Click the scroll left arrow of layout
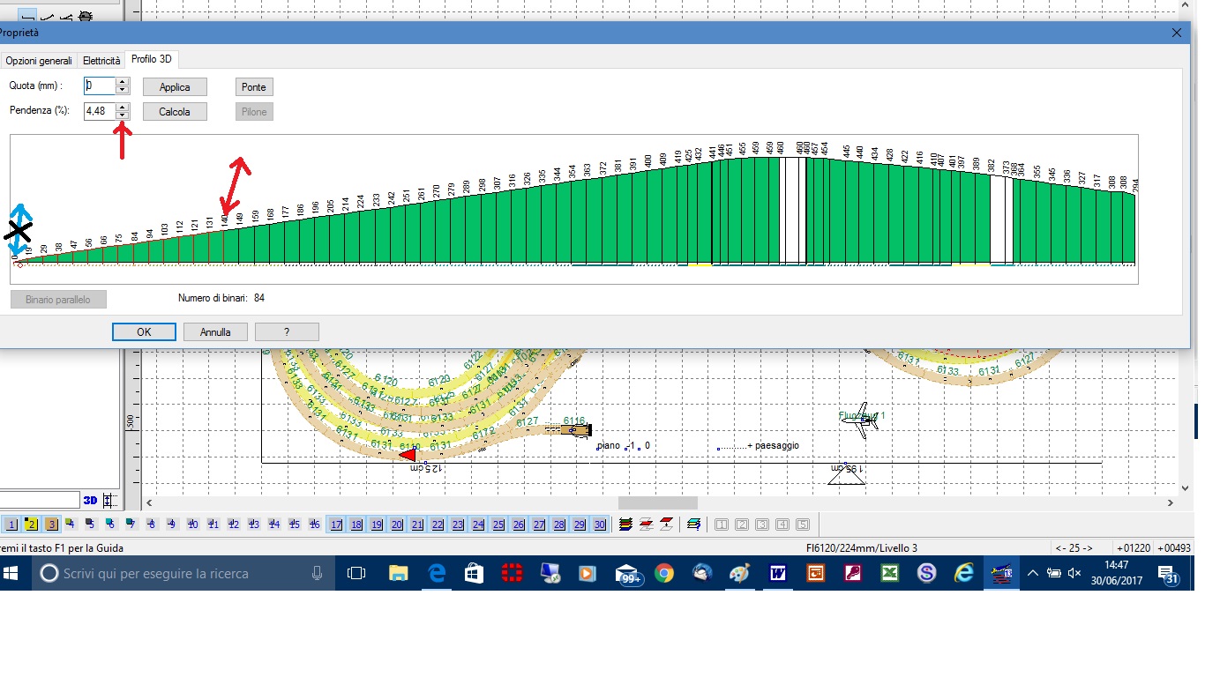The height and width of the screenshot is (677, 1205). (148, 502)
